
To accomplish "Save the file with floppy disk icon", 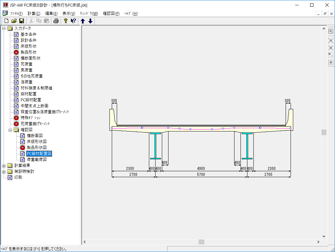I will [21, 21].
